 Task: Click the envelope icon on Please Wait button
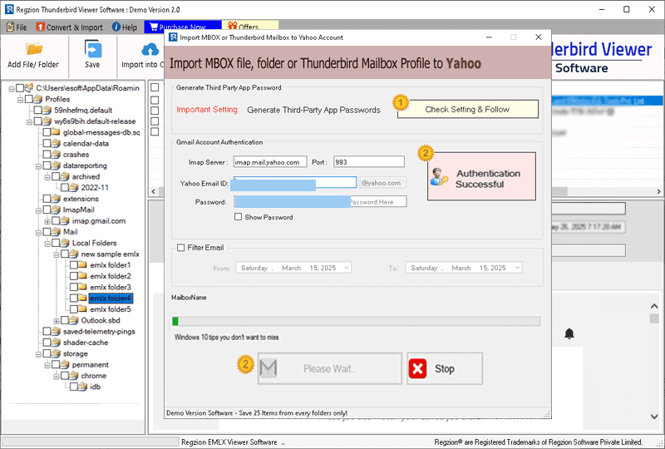tap(268, 368)
